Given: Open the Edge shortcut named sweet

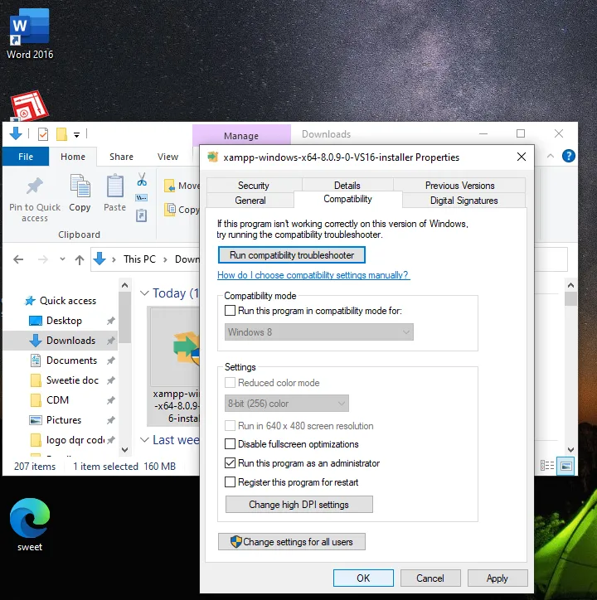Looking at the screenshot, I should point(30,525).
